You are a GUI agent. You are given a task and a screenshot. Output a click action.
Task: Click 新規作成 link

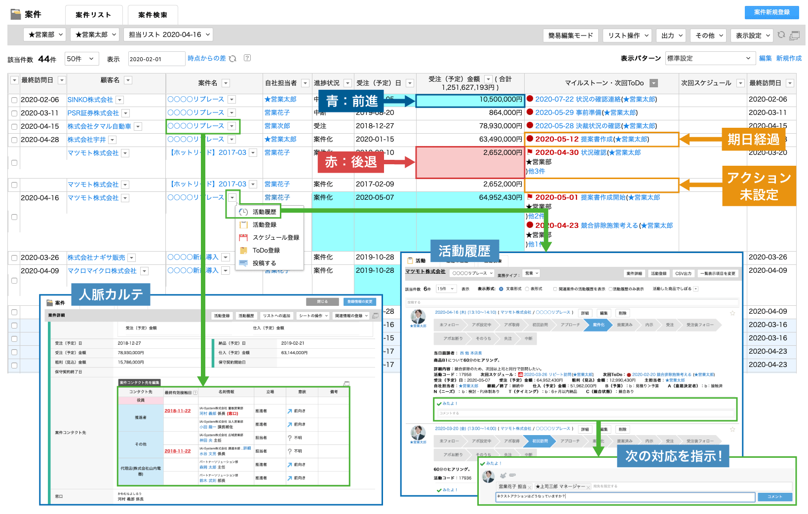pyautogui.click(x=789, y=58)
